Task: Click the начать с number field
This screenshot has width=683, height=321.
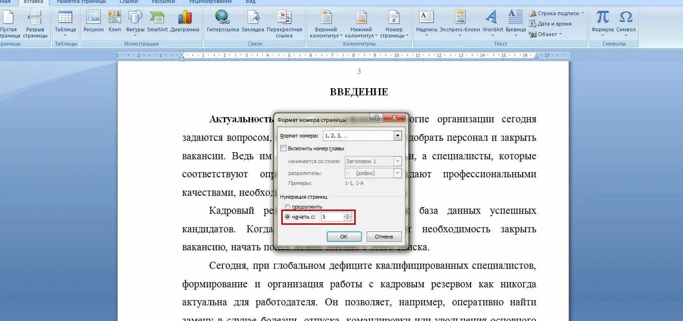Action: tap(332, 217)
